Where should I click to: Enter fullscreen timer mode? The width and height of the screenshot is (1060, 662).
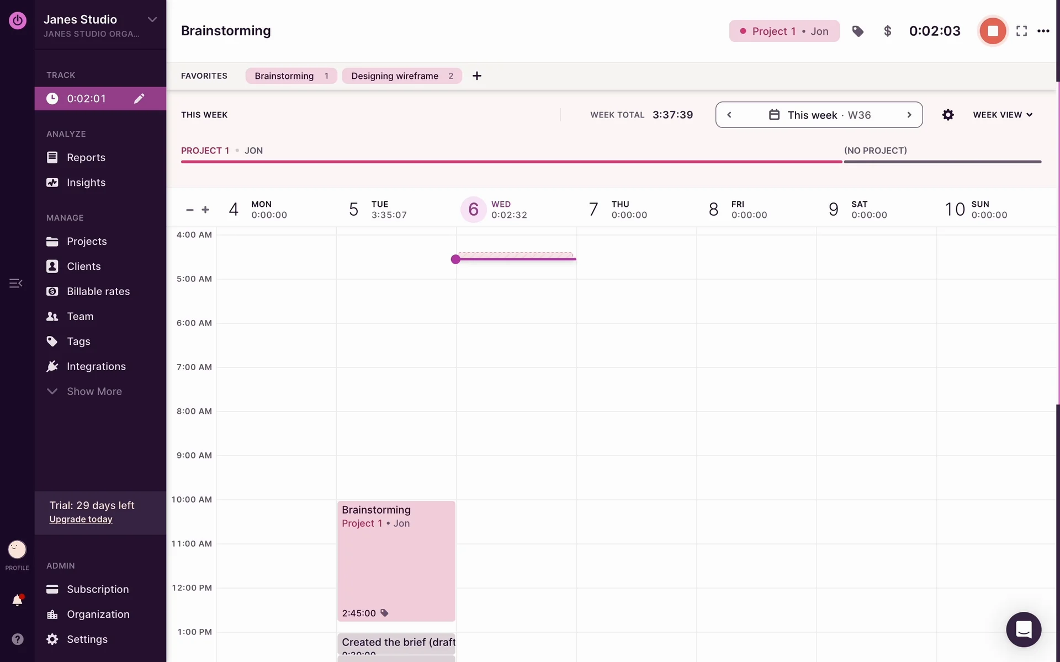click(x=1021, y=31)
